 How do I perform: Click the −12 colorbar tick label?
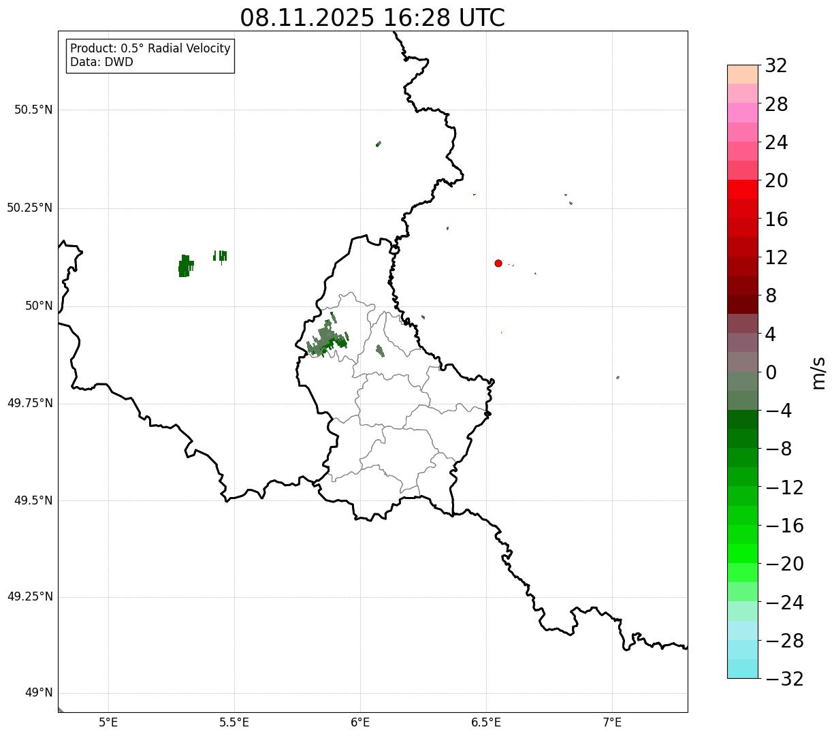pyautogui.click(x=784, y=487)
